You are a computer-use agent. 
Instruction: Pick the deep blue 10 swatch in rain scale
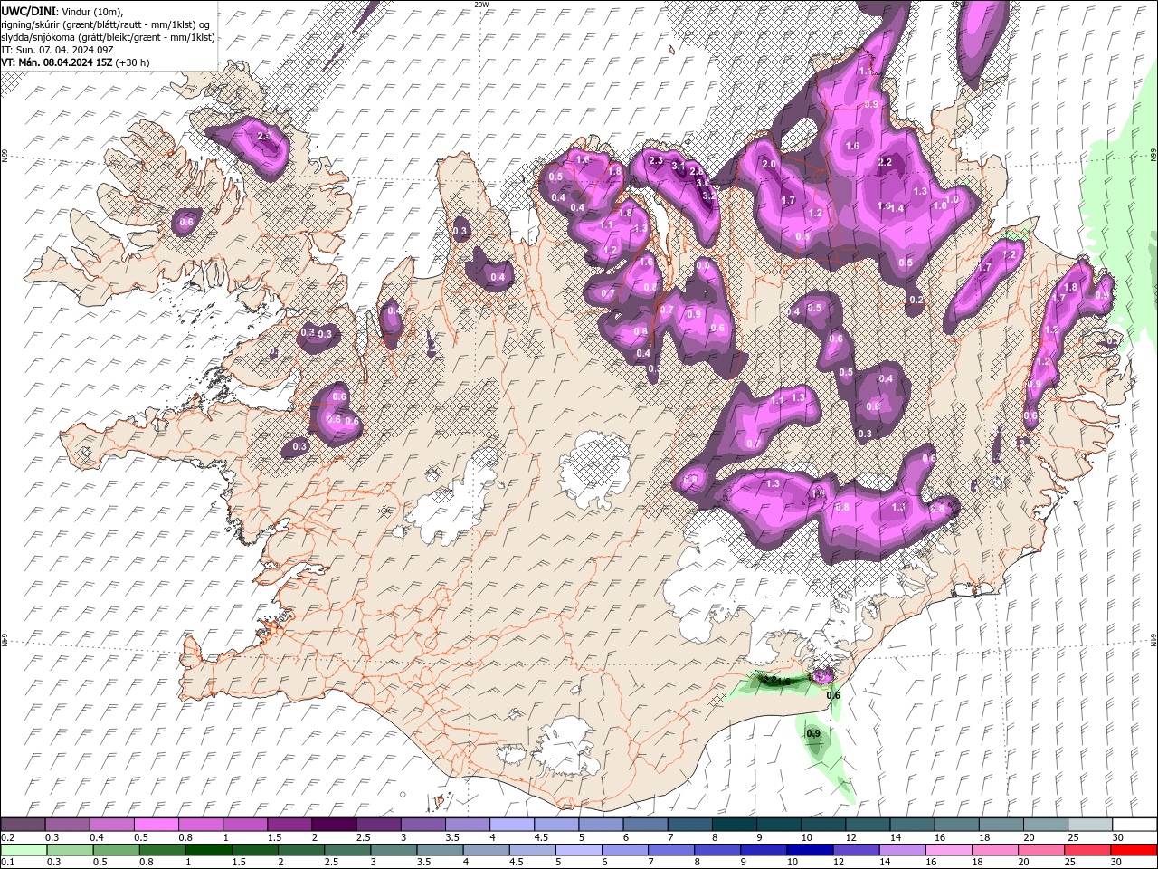point(809,850)
